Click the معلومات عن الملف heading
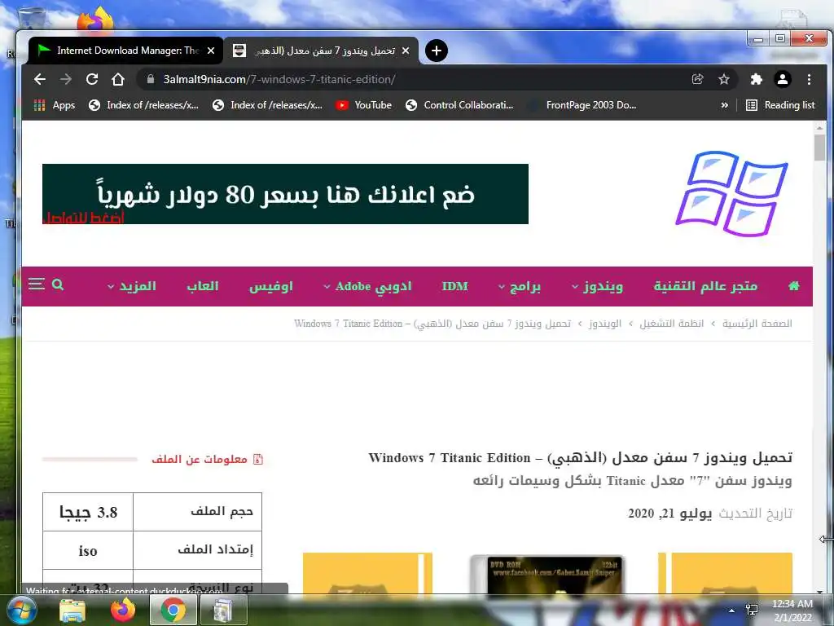Viewport: 834px width, 626px height. coord(200,459)
